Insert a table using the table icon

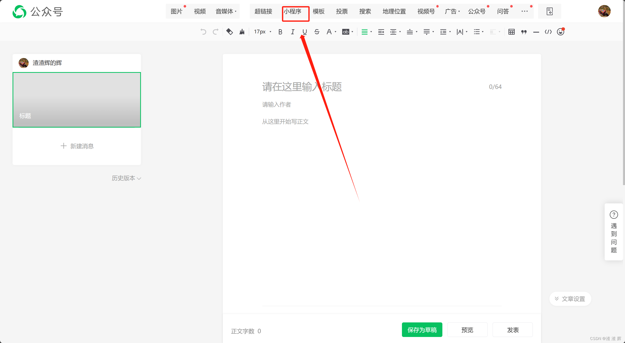[x=511, y=32]
